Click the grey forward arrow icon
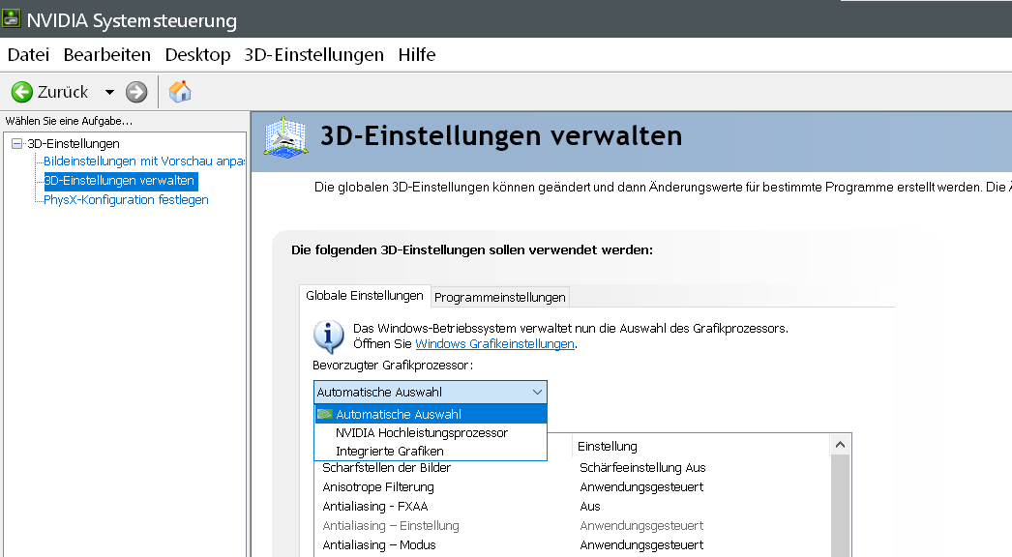Screen dimensions: 1012x557 point(136,92)
